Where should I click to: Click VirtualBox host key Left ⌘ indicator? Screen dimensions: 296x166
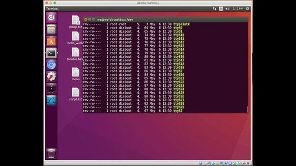coord(246,163)
